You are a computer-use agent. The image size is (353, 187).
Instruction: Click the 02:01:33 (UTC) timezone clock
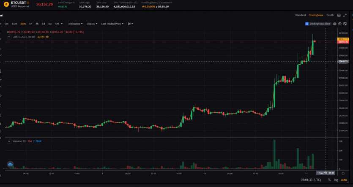(x=311, y=180)
